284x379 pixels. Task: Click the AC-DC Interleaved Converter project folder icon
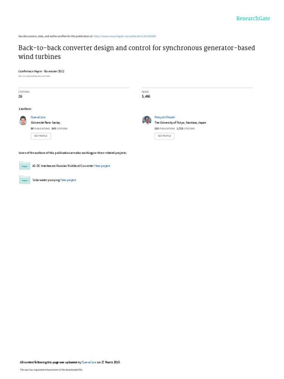24,165
